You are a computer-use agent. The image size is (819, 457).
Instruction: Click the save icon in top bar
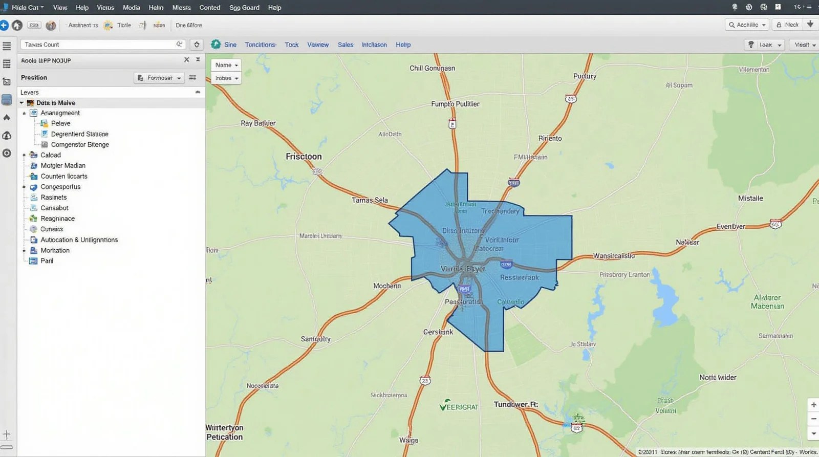click(764, 7)
